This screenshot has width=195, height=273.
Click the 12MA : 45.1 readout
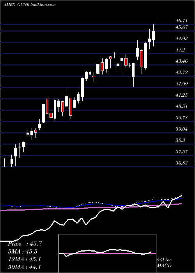click(x=24, y=259)
